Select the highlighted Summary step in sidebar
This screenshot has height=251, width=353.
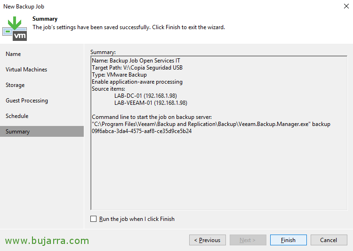[42, 131]
